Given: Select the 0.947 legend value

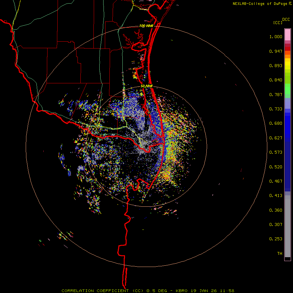Looking at the screenshot, I should point(276,51).
